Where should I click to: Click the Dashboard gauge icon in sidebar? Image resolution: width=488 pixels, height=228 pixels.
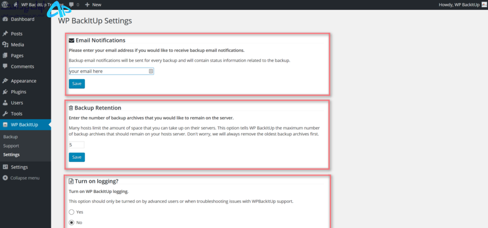coord(5,19)
